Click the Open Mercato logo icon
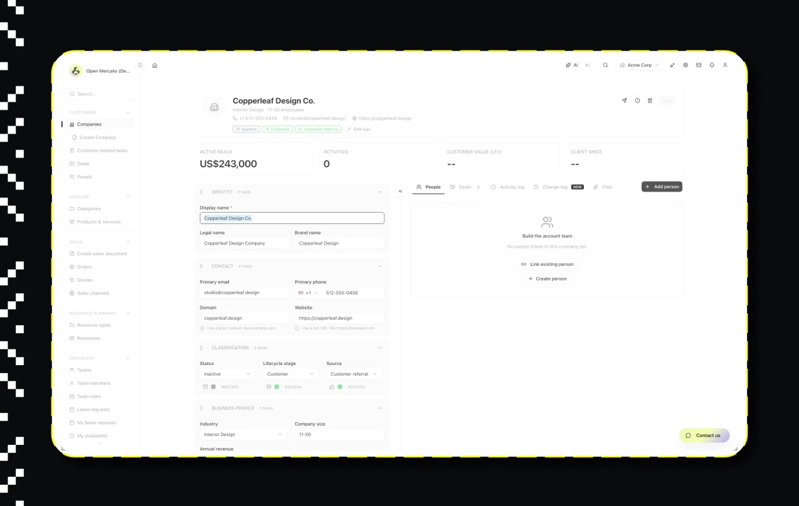Screen dimensions: 799x506 [x=76, y=71]
